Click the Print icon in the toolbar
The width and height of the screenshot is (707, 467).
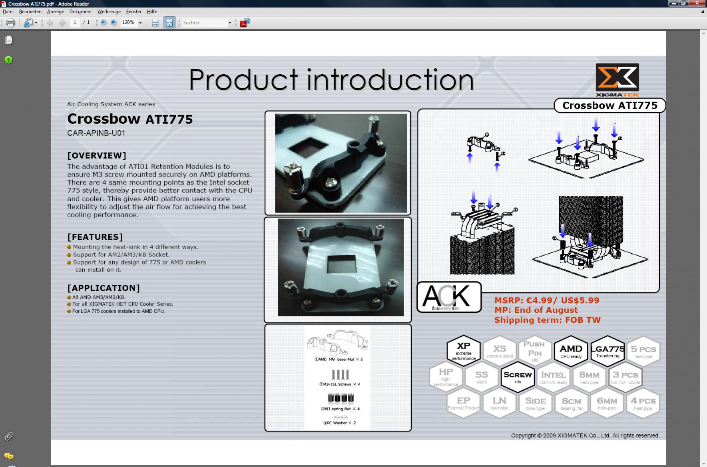pyautogui.click(x=11, y=23)
